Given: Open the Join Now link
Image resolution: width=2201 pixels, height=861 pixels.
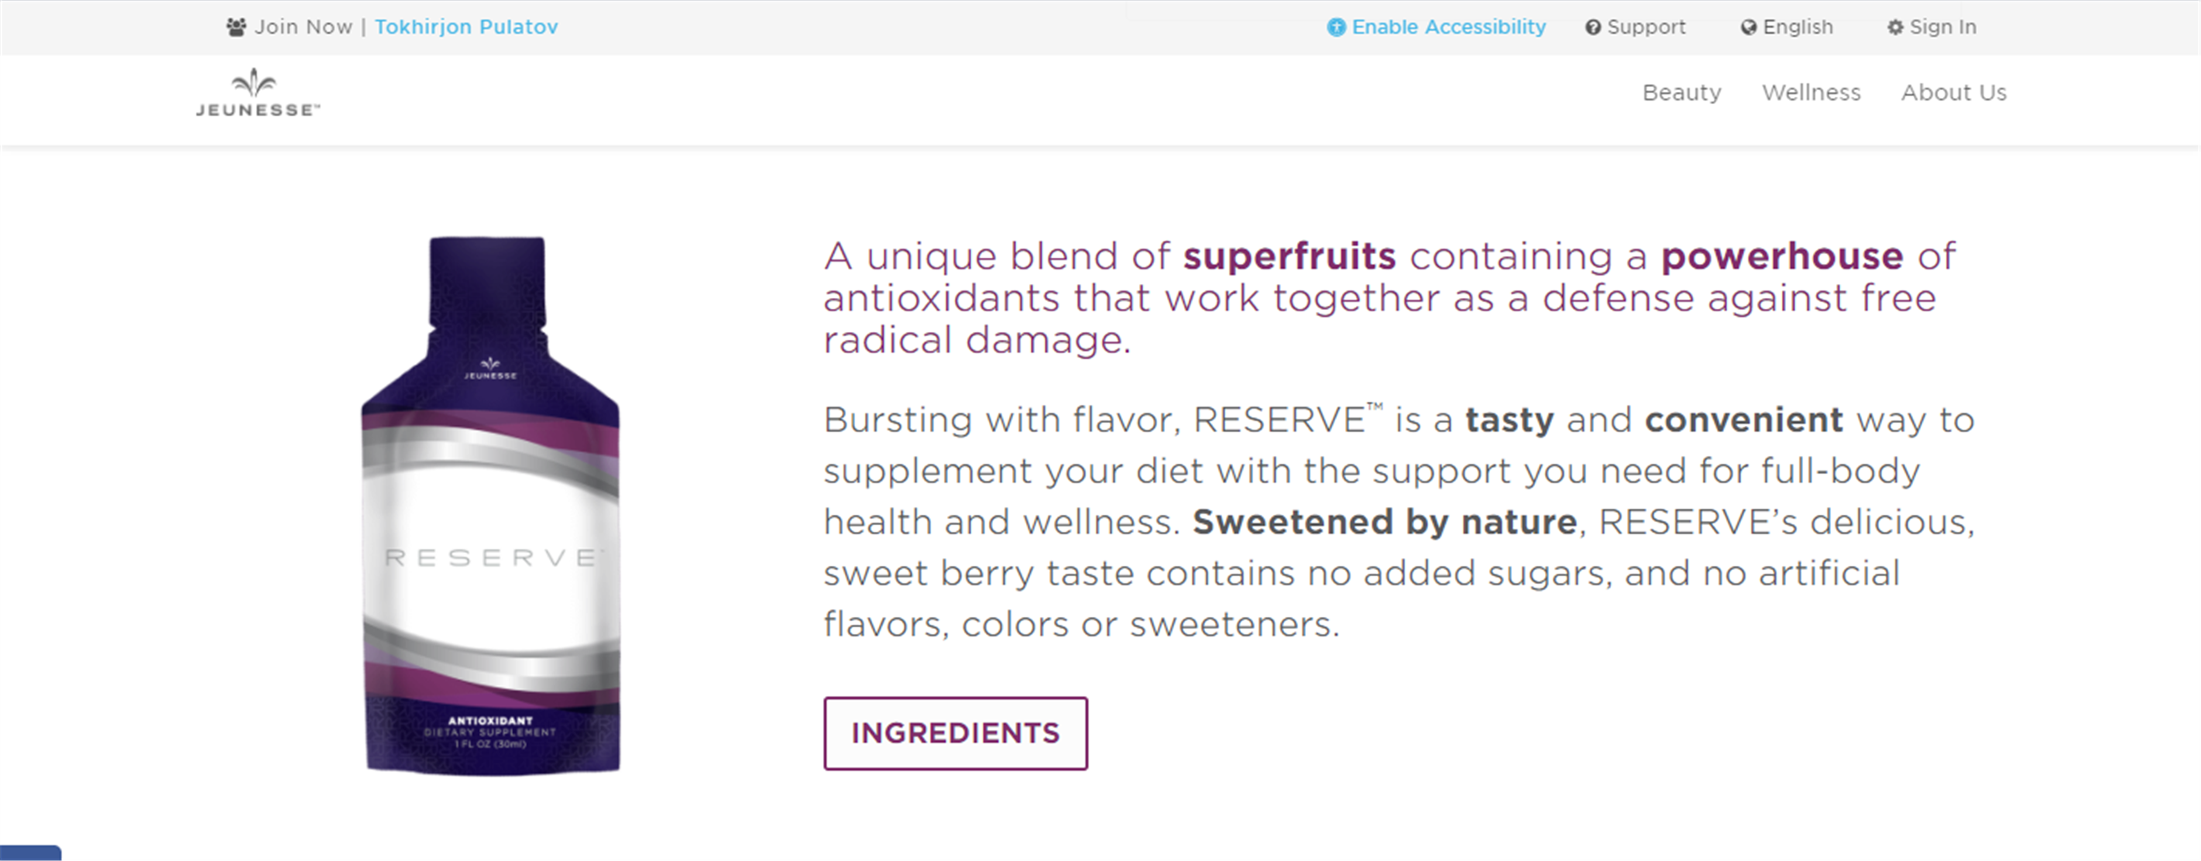Looking at the screenshot, I should (x=304, y=26).
